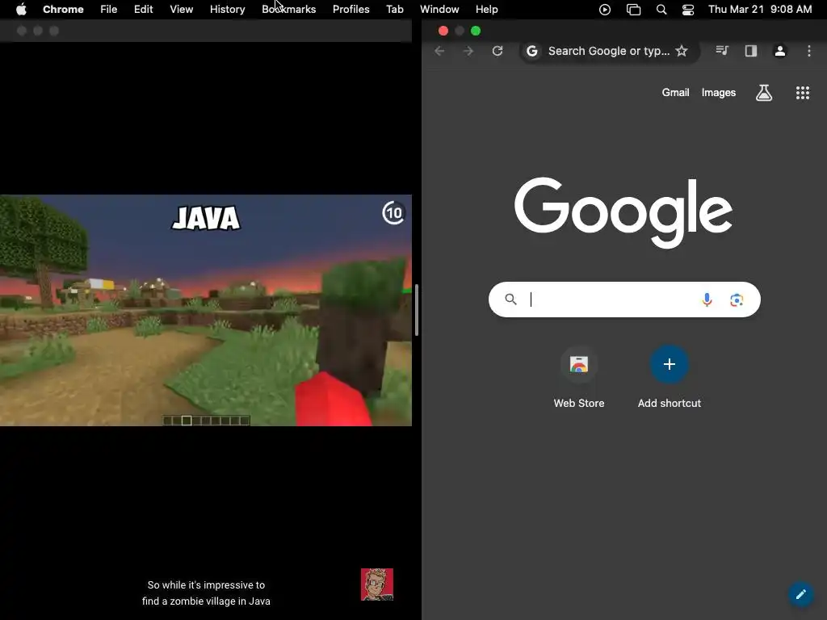This screenshot has height=620, width=827.
Task: Search by image with Google Lens icon
Action: point(737,300)
